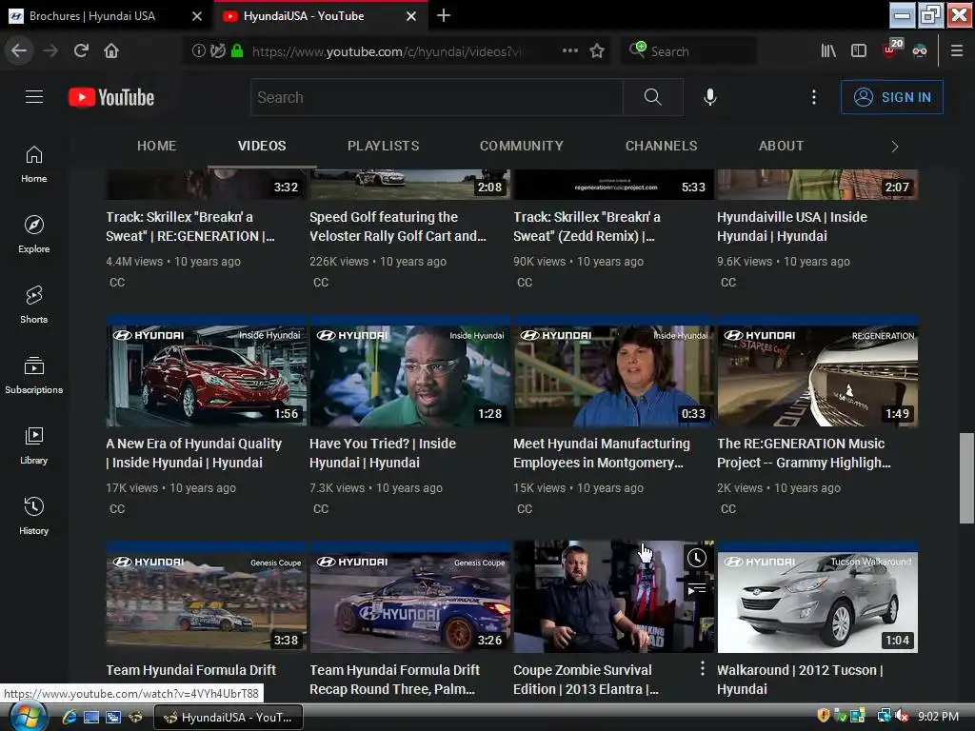The height and width of the screenshot is (731, 975).
Task: Open page actions three-dot menu in address bar
Action: tap(569, 51)
